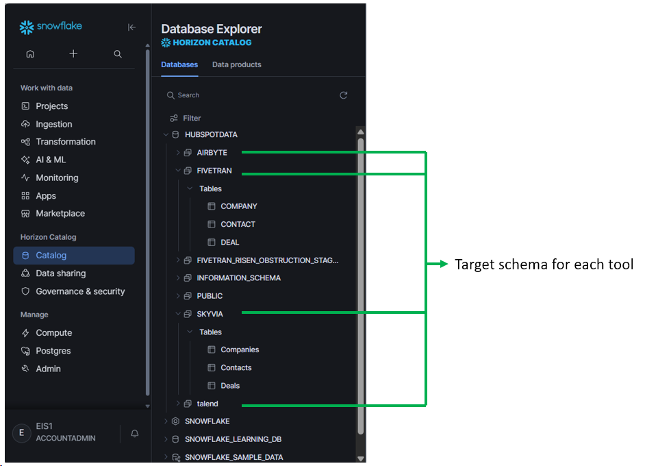The height and width of the screenshot is (466, 645).
Task: Open the Filter options
Action: (x=186, y=118)
